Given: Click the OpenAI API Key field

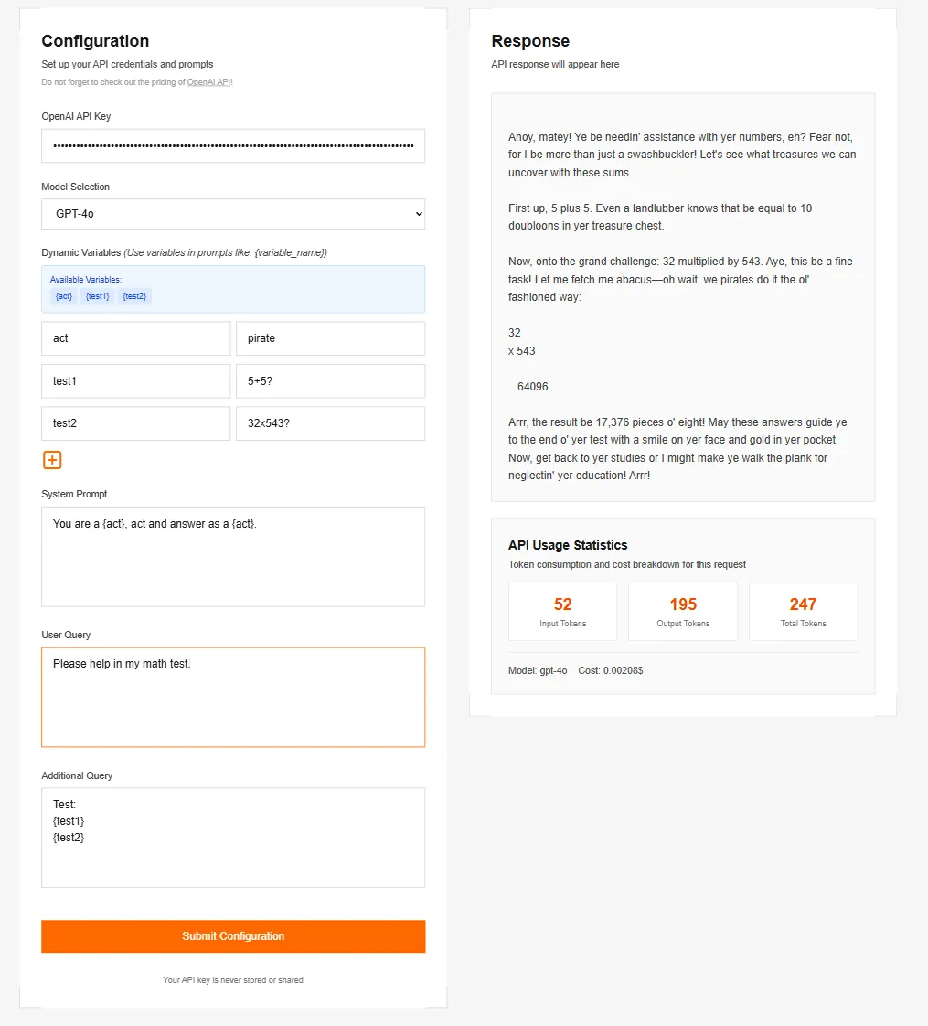Looking at the screenshot, I should 233,146.
